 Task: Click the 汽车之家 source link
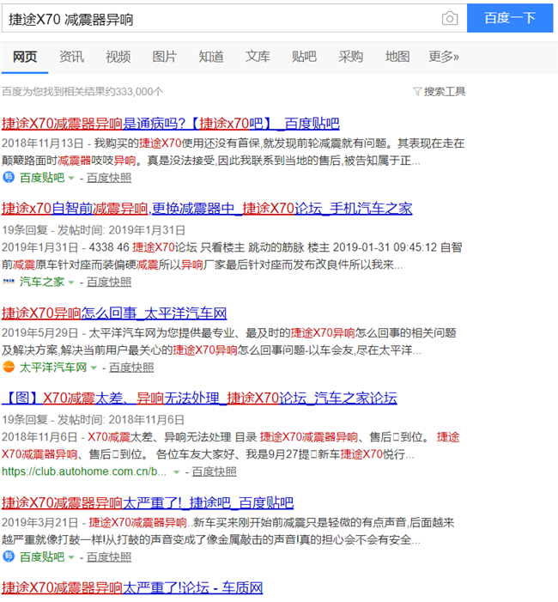point(42,283)
